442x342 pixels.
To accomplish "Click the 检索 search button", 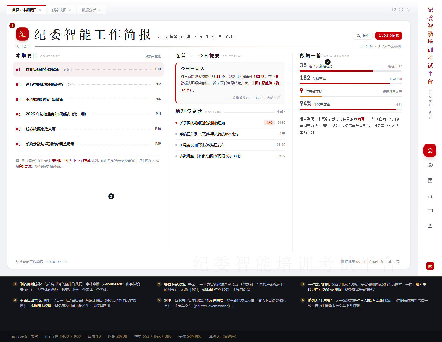I will (x=363, y=36).
